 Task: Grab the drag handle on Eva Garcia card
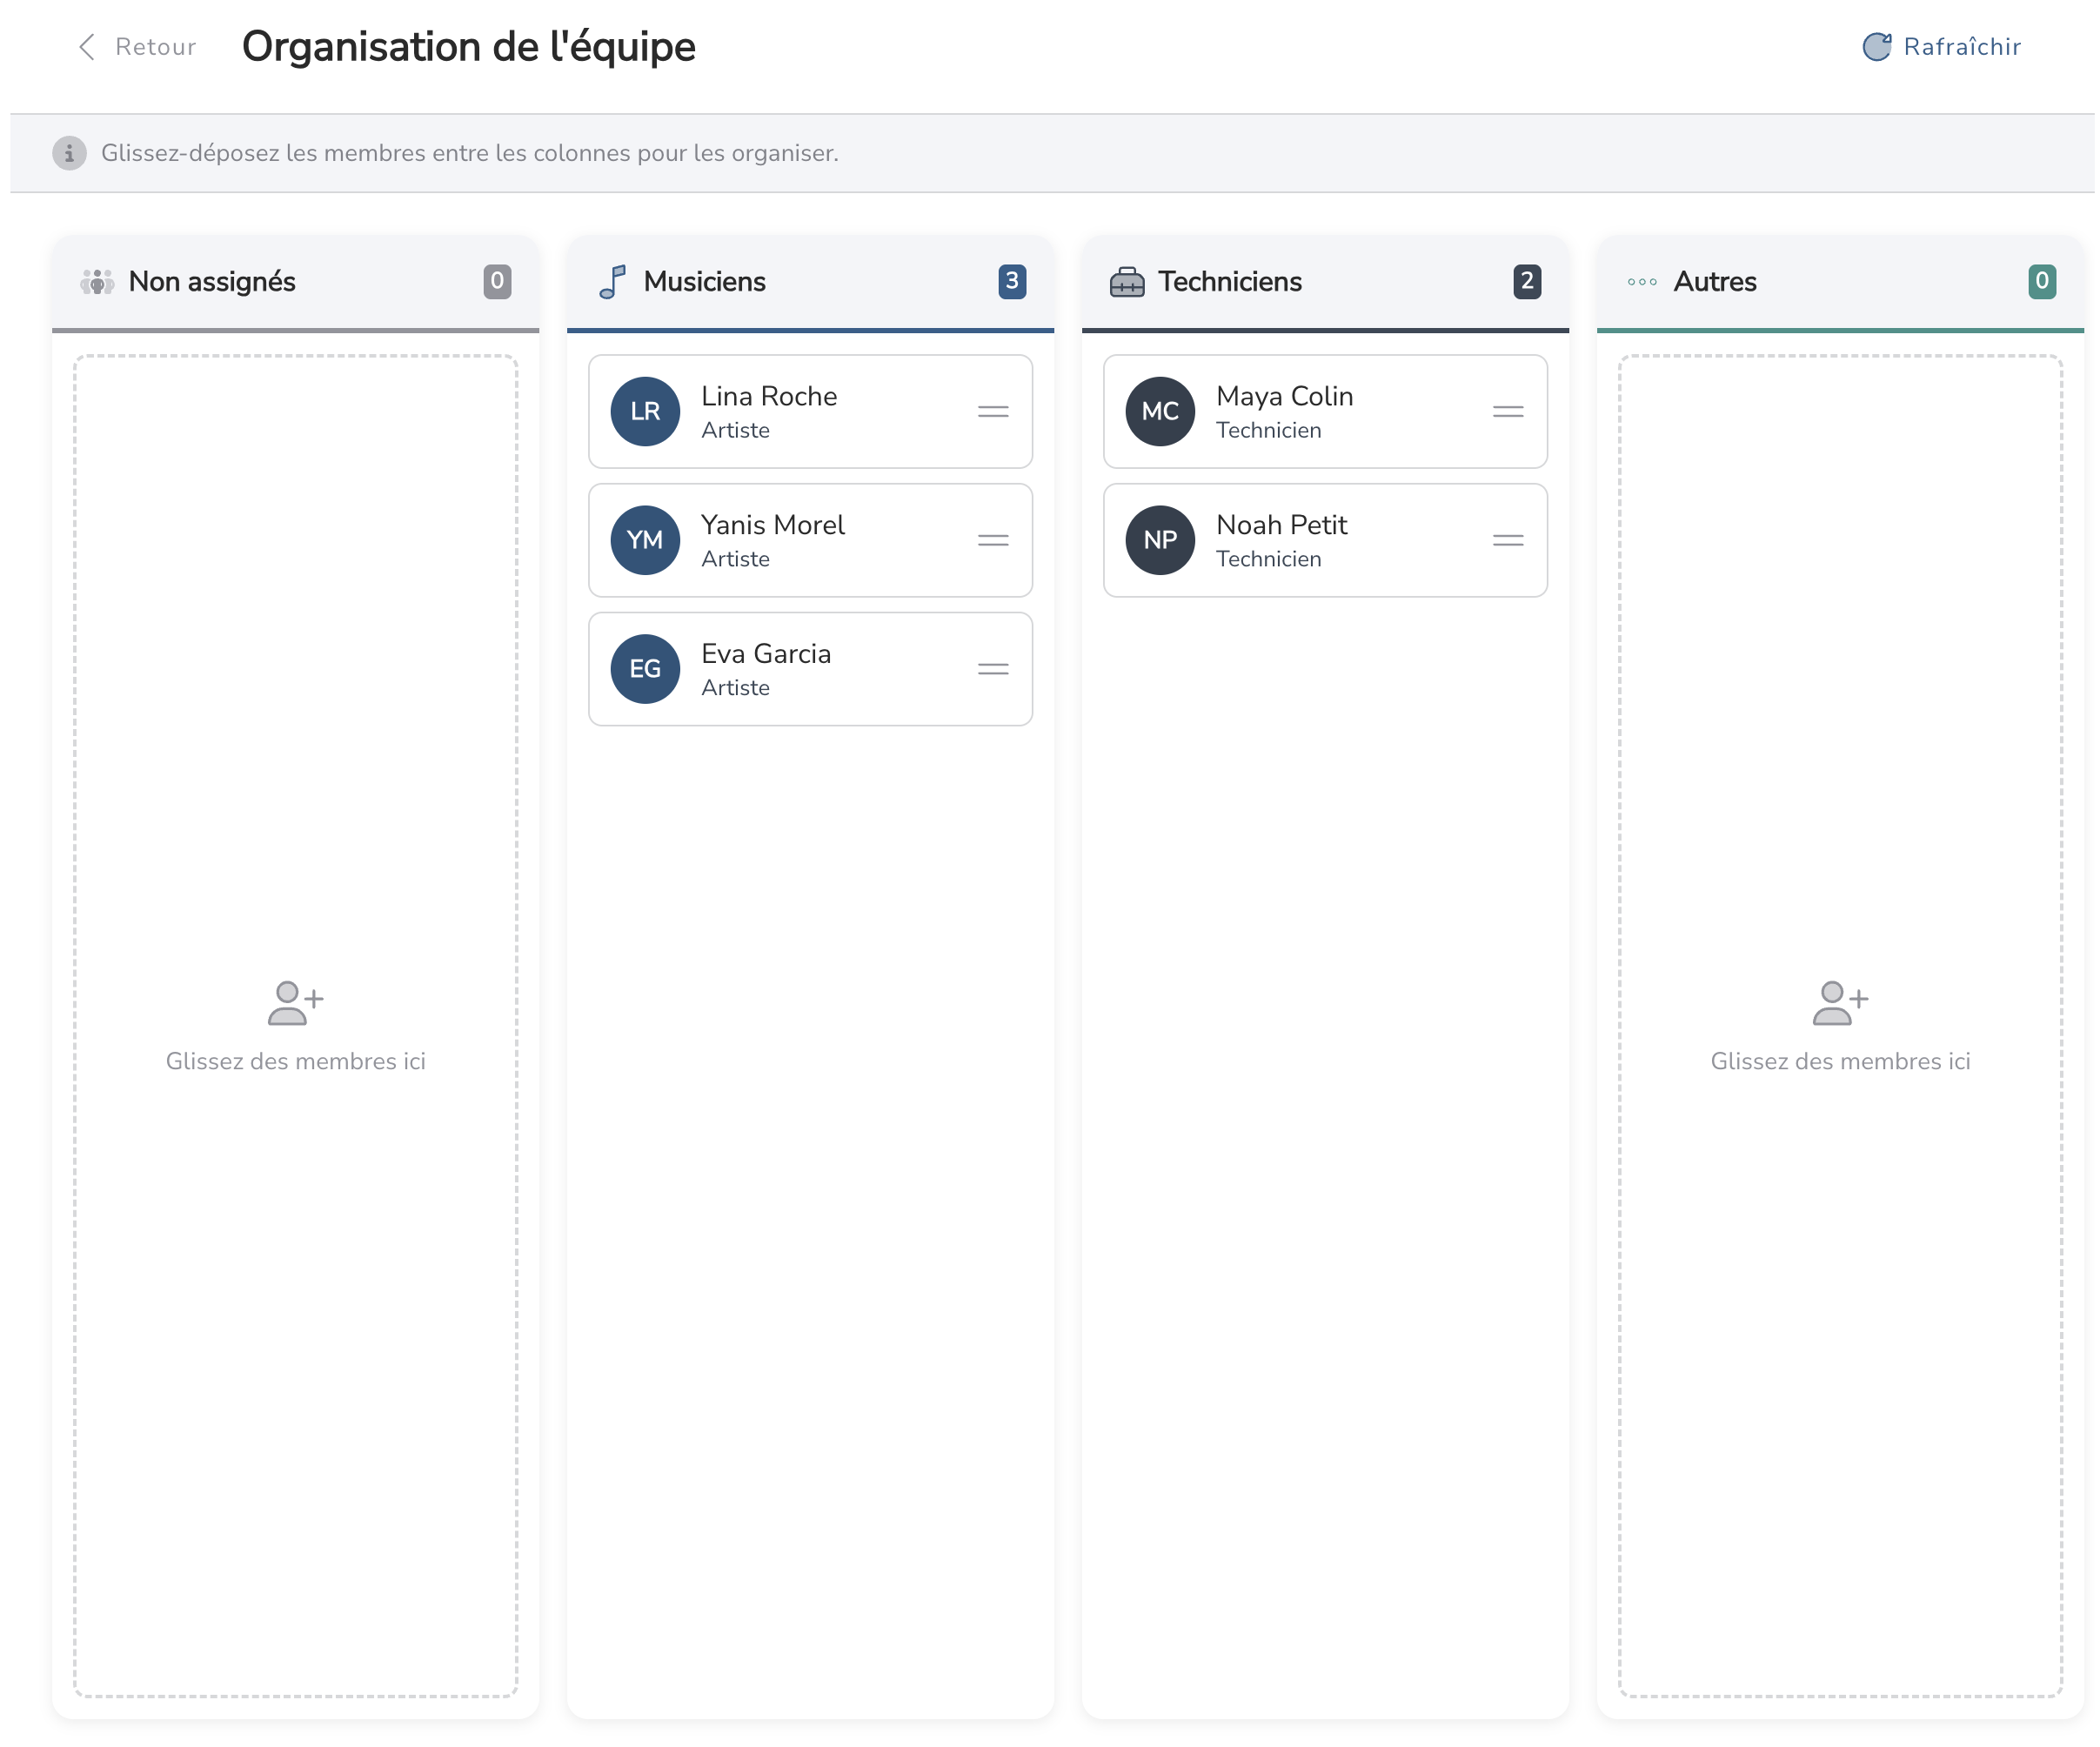[x=993, y=669]
